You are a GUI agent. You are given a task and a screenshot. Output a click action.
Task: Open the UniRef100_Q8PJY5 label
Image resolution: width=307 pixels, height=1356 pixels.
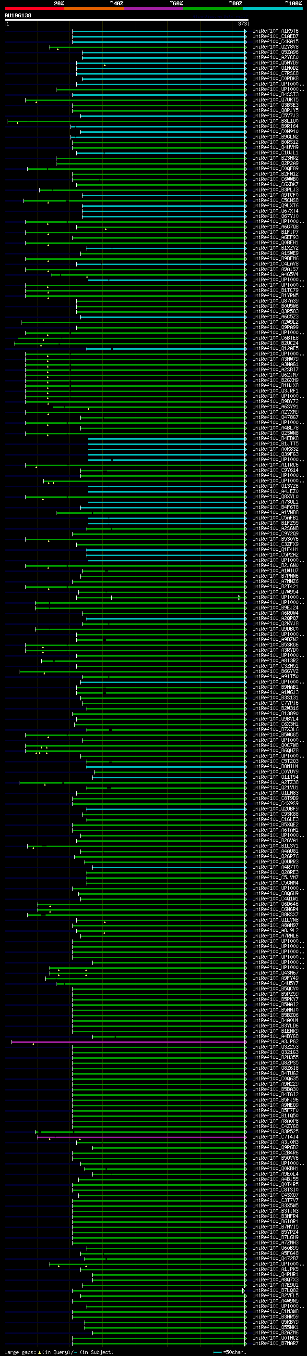point(275,111)
